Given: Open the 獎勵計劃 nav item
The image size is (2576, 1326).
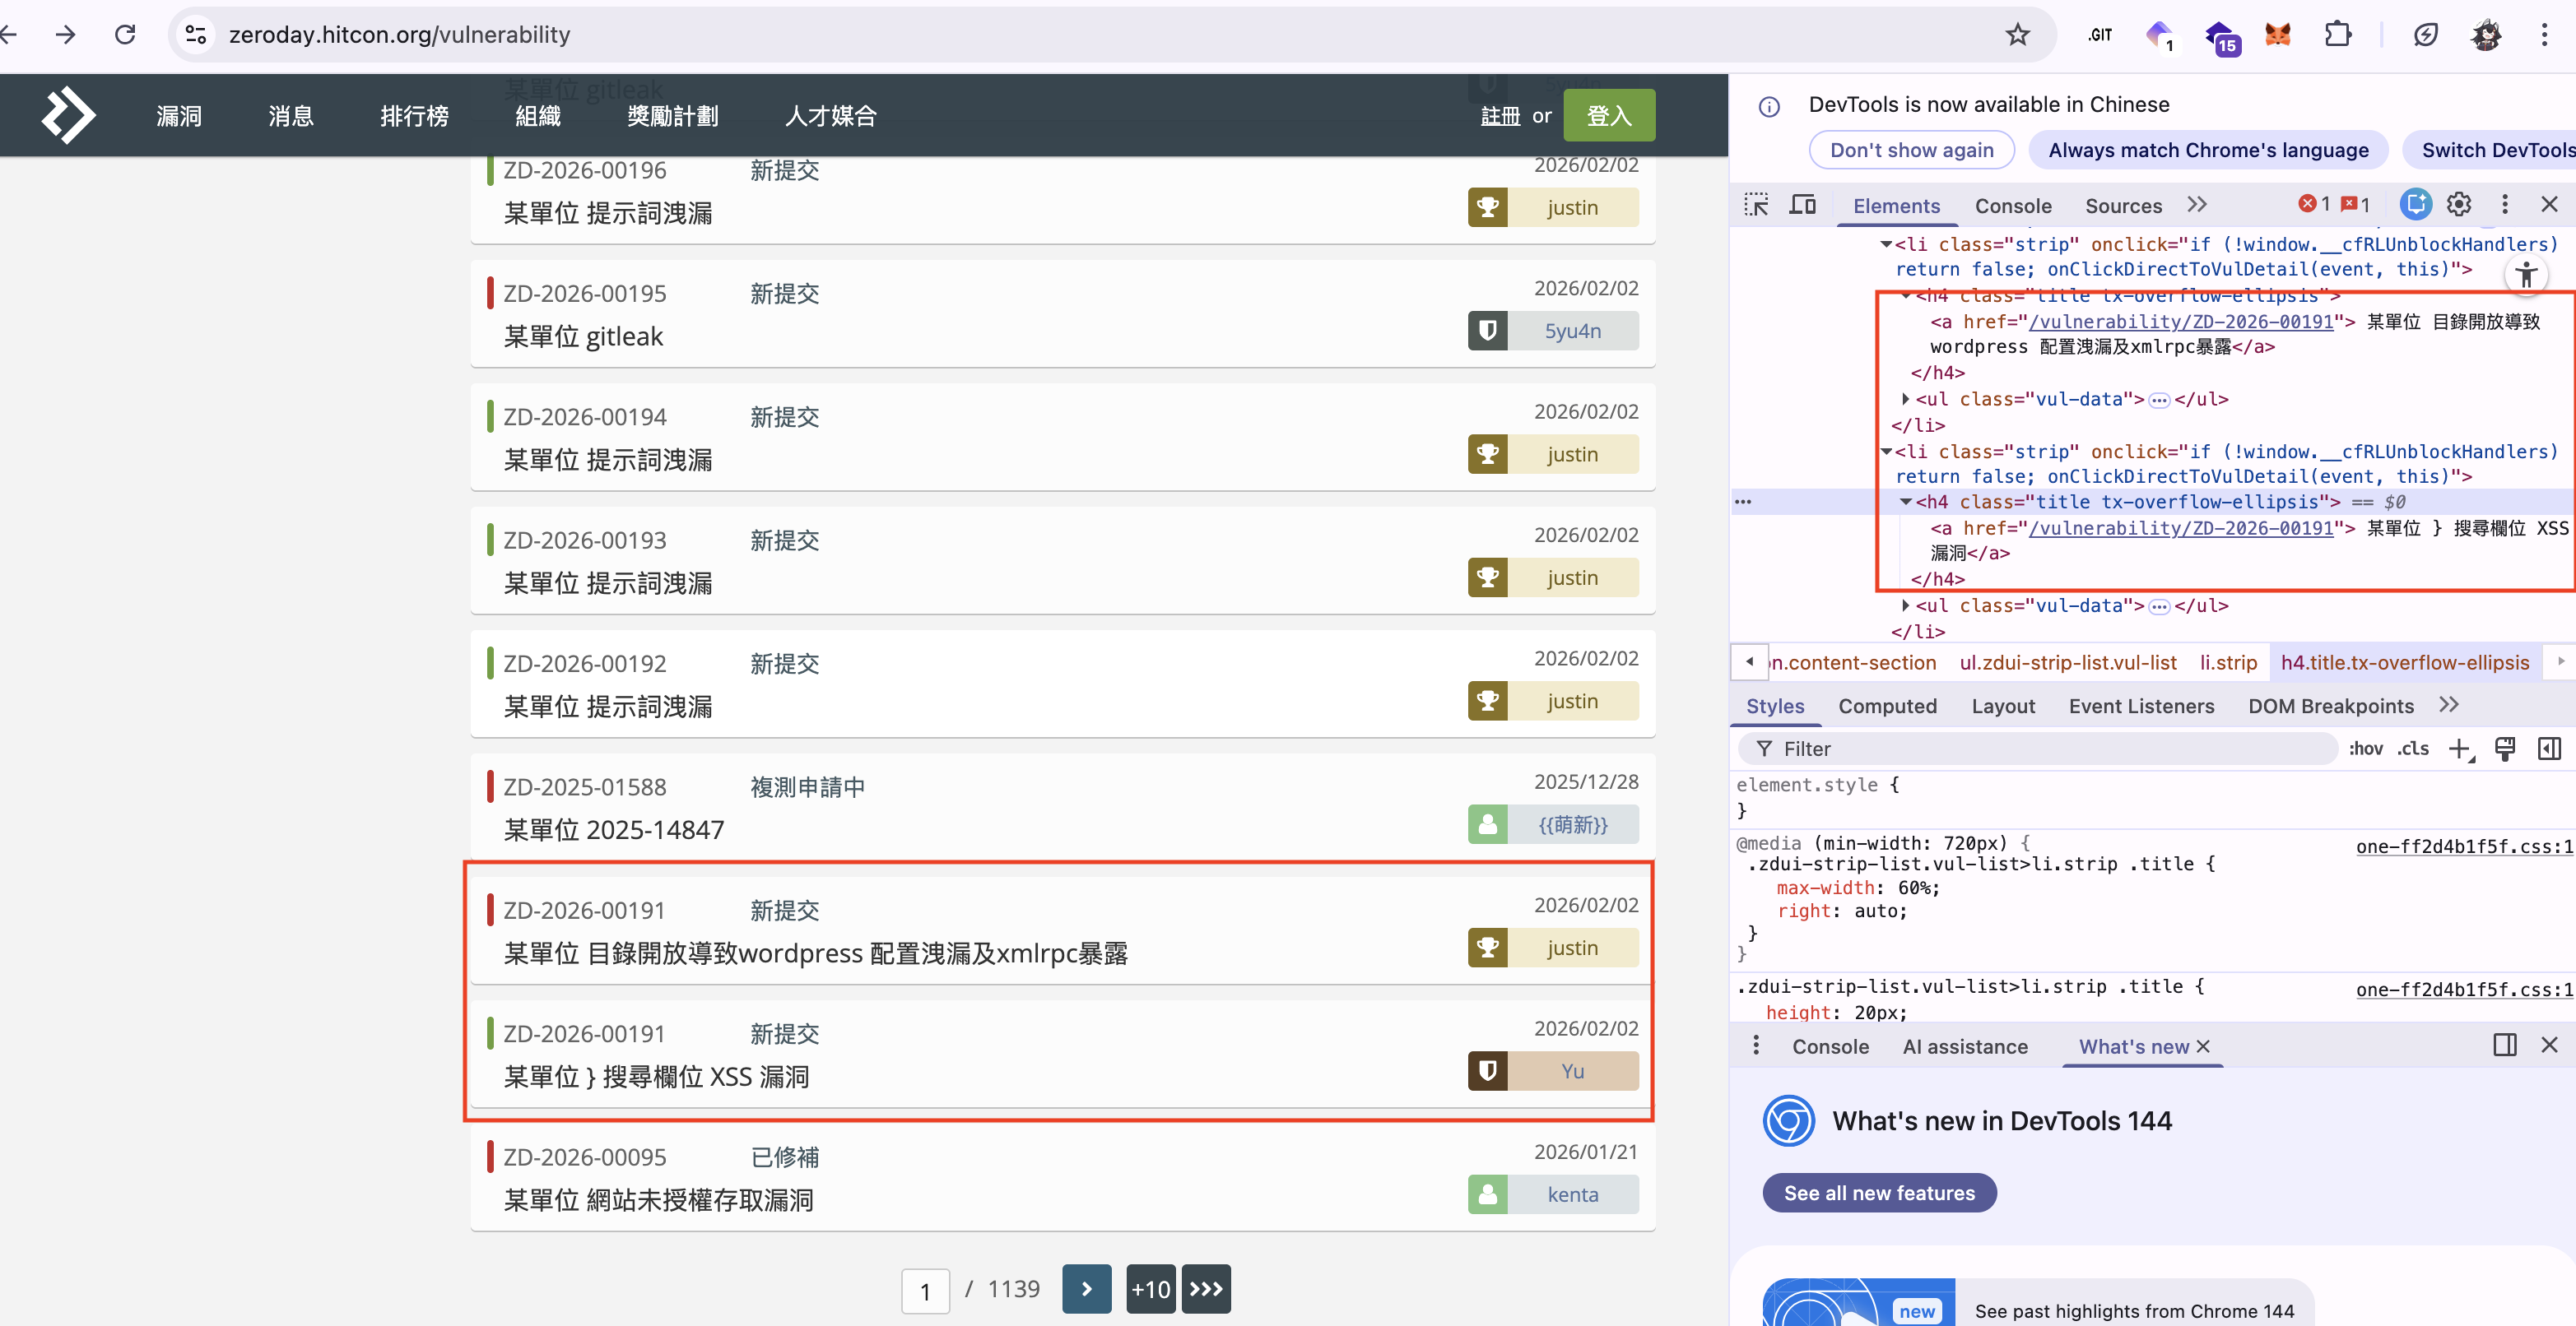Looking at the screenshot, I should [672, 116].
